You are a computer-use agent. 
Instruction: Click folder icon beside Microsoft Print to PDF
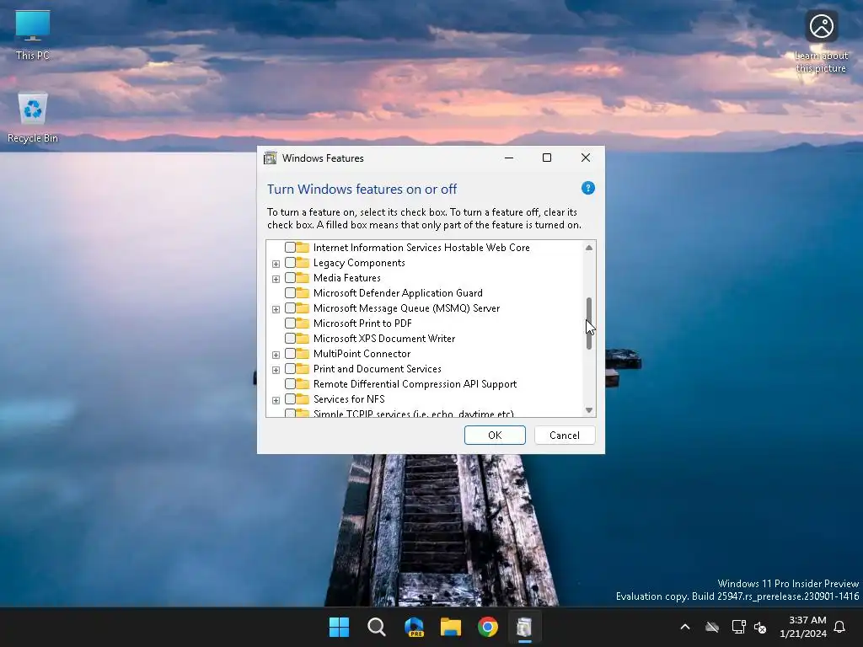click(x=303, y=323)
